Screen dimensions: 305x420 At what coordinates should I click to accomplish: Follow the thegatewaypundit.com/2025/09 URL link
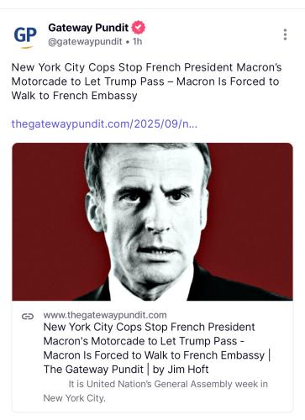tap(104, 123)
